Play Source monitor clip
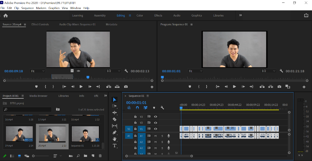Viewport: 312px width, 161px height. click(x=81, y=87)
